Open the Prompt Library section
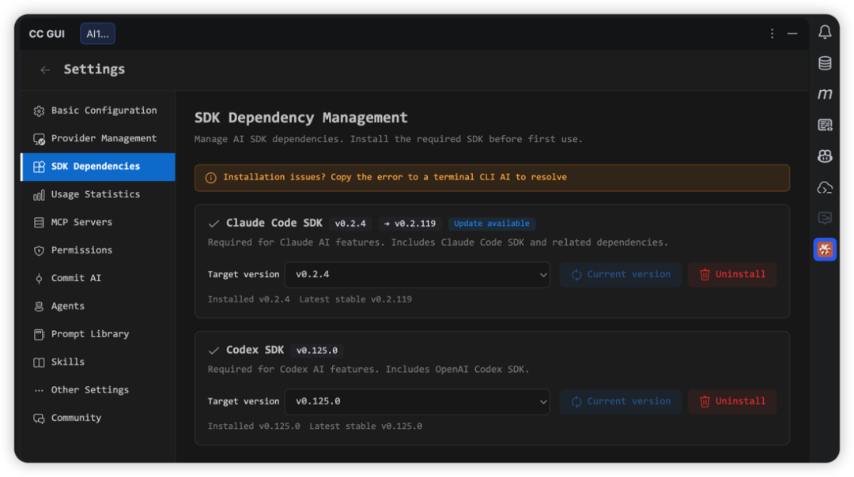This screenshot has width=854, height=477. coord(98,334)
